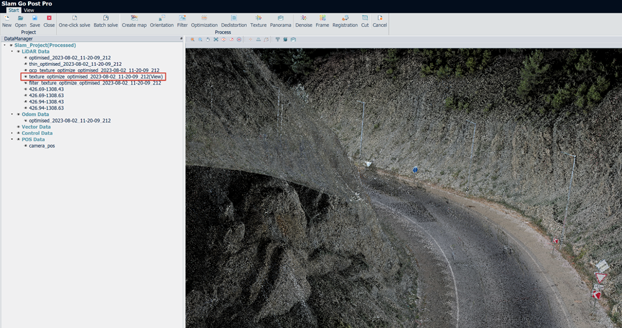The height and width of the screenshot is (328, 622).
Task: Click the Dedistortion icon
Action: click(x=234, y=18)
